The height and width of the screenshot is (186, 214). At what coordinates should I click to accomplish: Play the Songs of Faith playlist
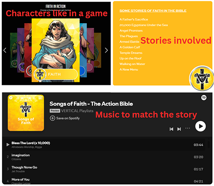[x=200, y=126]
